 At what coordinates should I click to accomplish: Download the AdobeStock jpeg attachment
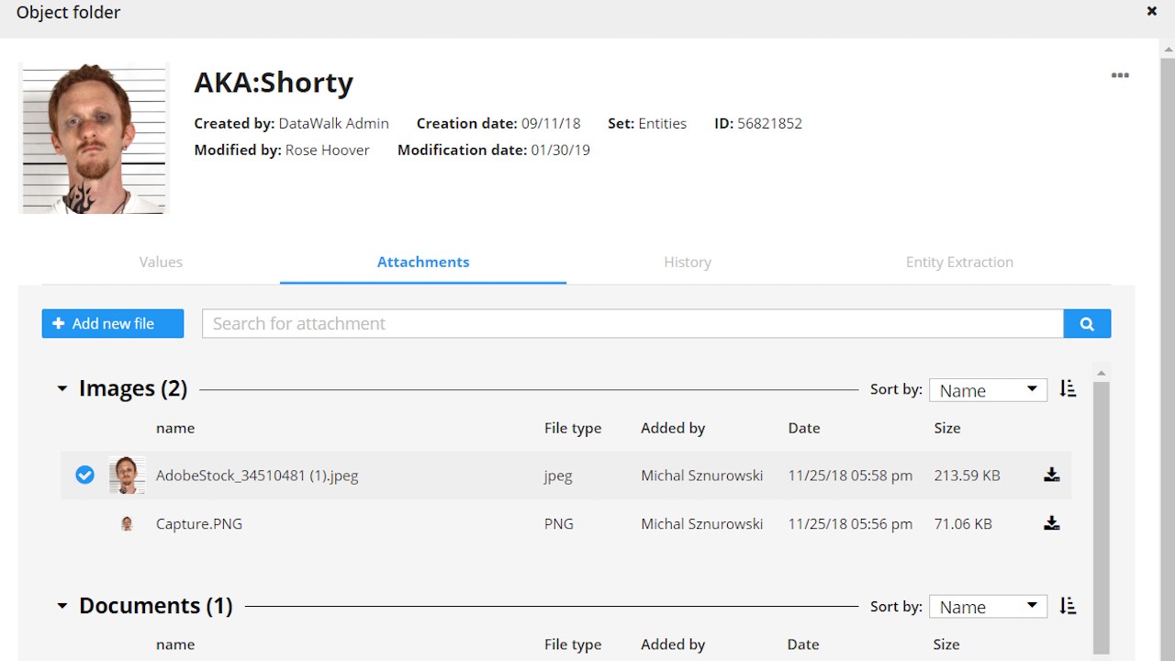(1052, 476)
